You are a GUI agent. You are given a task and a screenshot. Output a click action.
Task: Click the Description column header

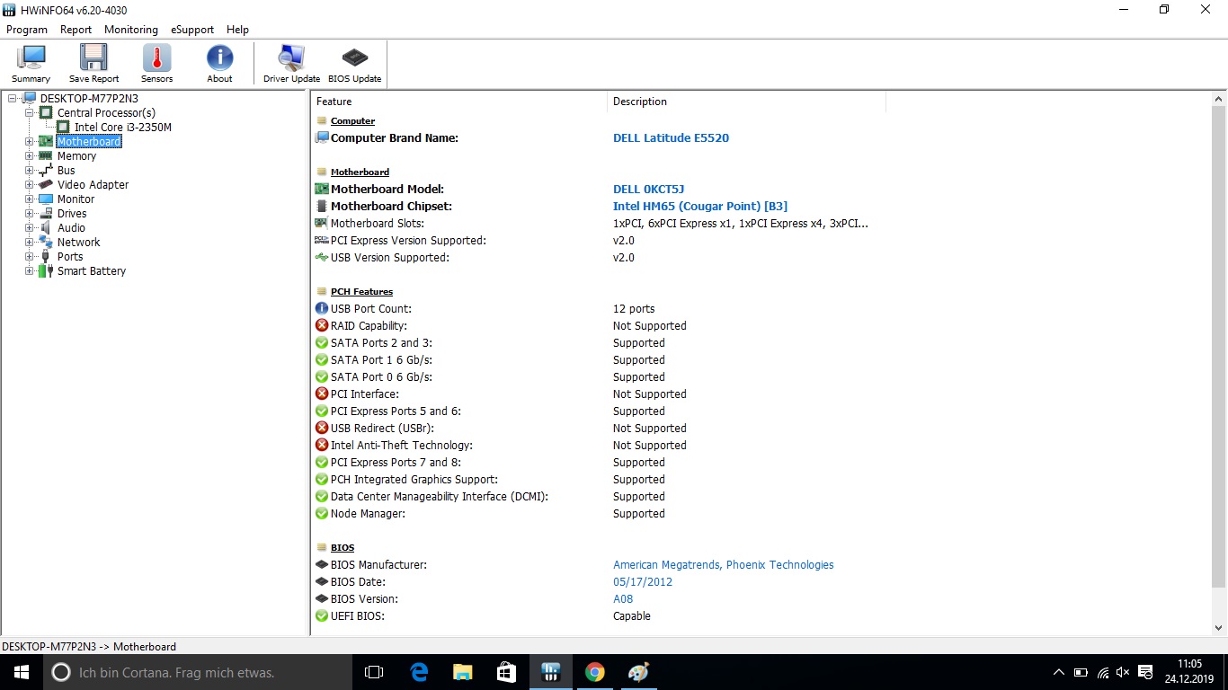(746, 102)
